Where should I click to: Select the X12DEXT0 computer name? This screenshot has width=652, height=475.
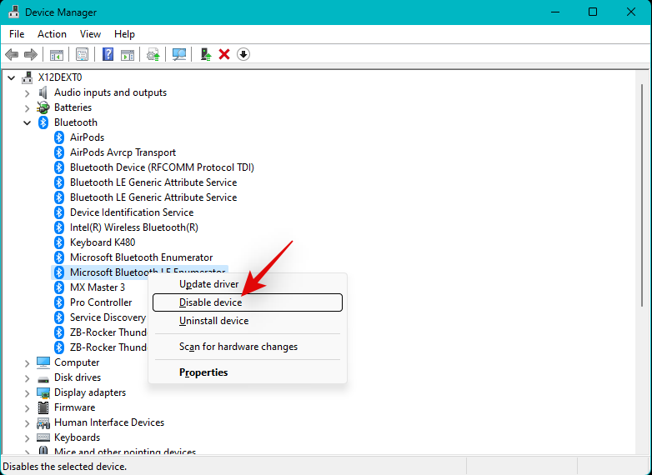60,77
